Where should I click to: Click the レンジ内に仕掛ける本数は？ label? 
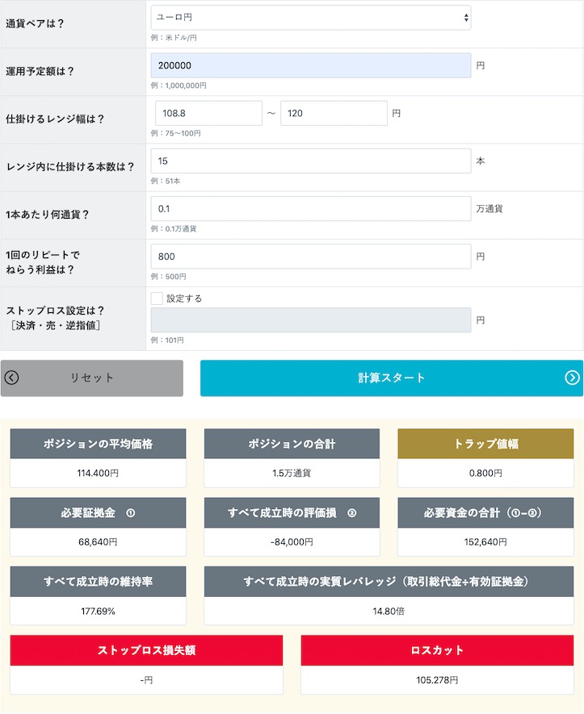[x=69, y=167]
